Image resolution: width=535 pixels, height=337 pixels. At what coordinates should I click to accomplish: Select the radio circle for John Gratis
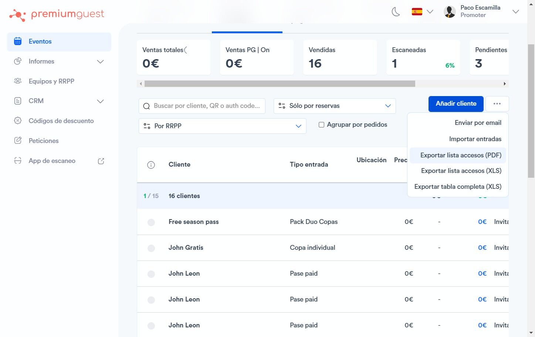point(151,248)
